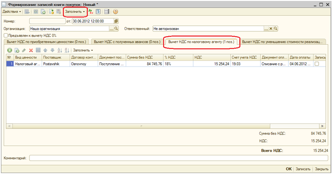The width and height of the screenshot is (333, 174).
Task: Click the copy document icon with green plus
Action: tap(43, 12)
